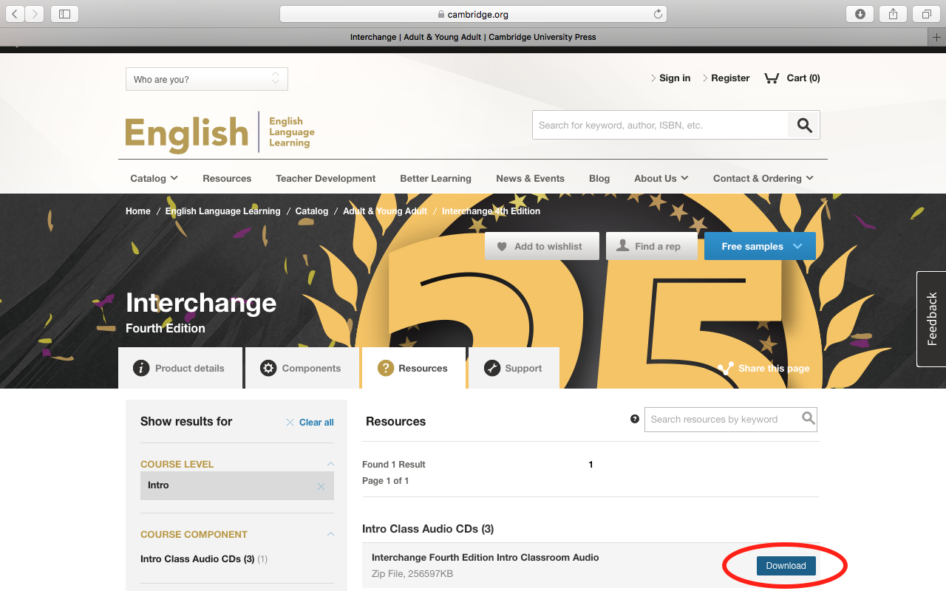The height and width of the screenshot is (591, 946).
Task: Show the Safari sidebar
Action: tap(64, 13)
